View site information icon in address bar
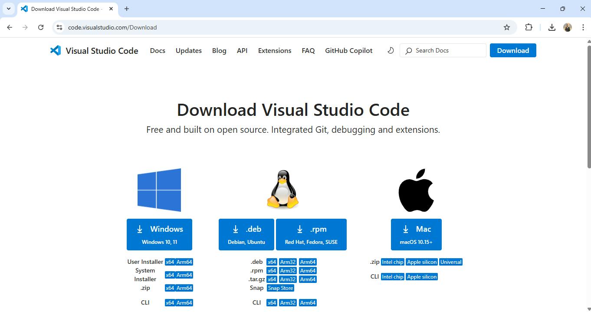 click(x=59, y=27)
